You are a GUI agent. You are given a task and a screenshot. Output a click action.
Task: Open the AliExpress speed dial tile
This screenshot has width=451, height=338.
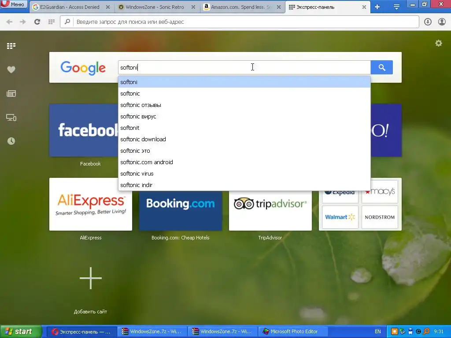(x=91, y=204)
